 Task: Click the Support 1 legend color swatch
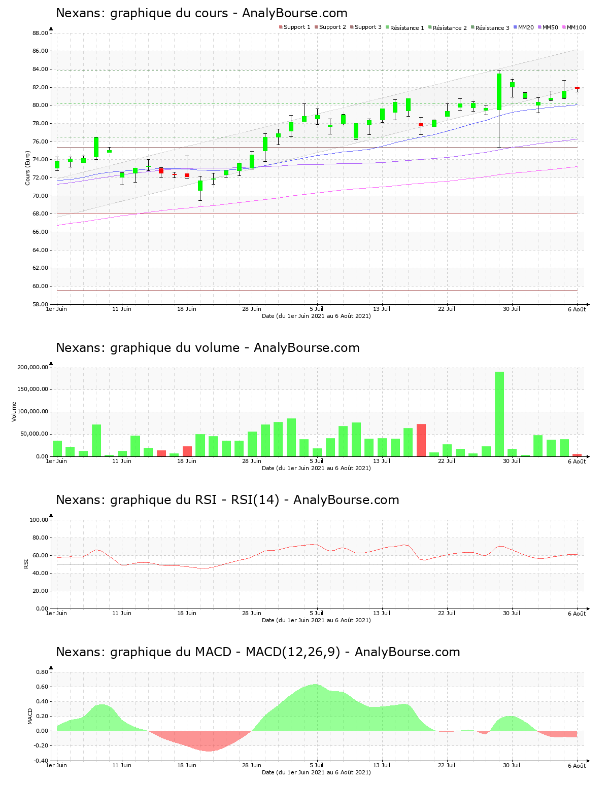pos(281,27)
